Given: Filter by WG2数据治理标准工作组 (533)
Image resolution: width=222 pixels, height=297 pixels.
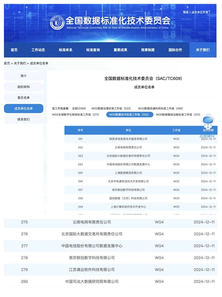Looking at the screenshot, I should click(111, 108).
